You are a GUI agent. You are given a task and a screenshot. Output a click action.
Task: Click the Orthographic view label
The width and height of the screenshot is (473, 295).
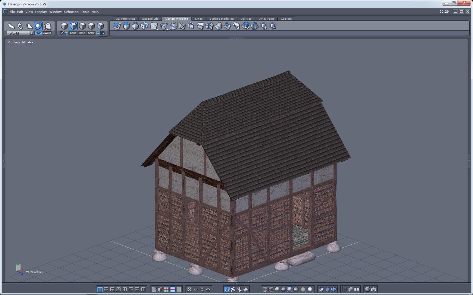pos(21,42)
